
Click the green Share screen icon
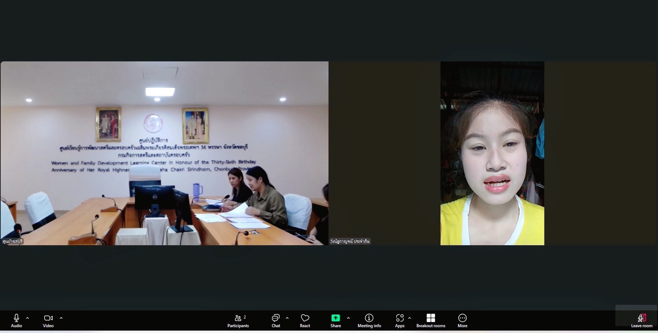[335, 318]
